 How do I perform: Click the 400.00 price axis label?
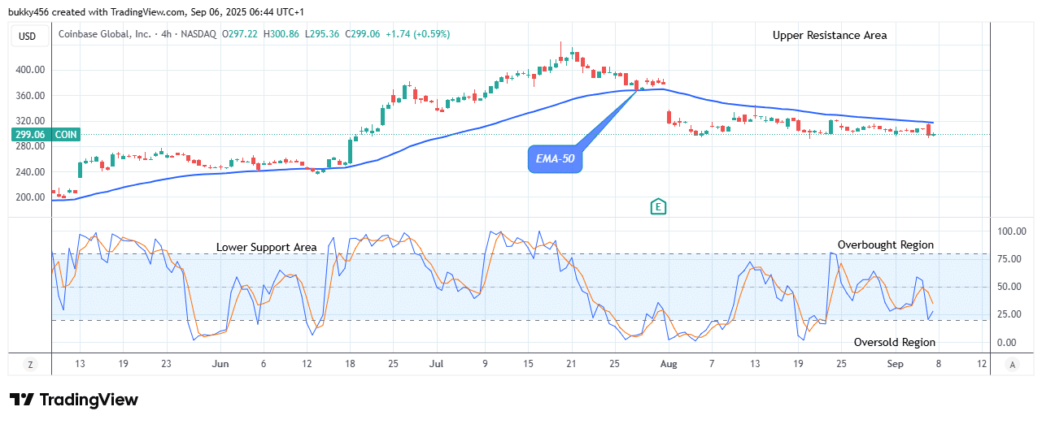[28, 70]
